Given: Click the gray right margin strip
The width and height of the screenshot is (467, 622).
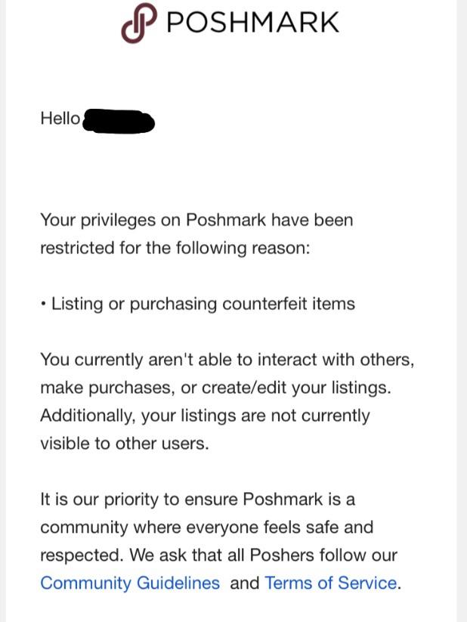Looking at the screenshot, I should (x=461, y=302).
